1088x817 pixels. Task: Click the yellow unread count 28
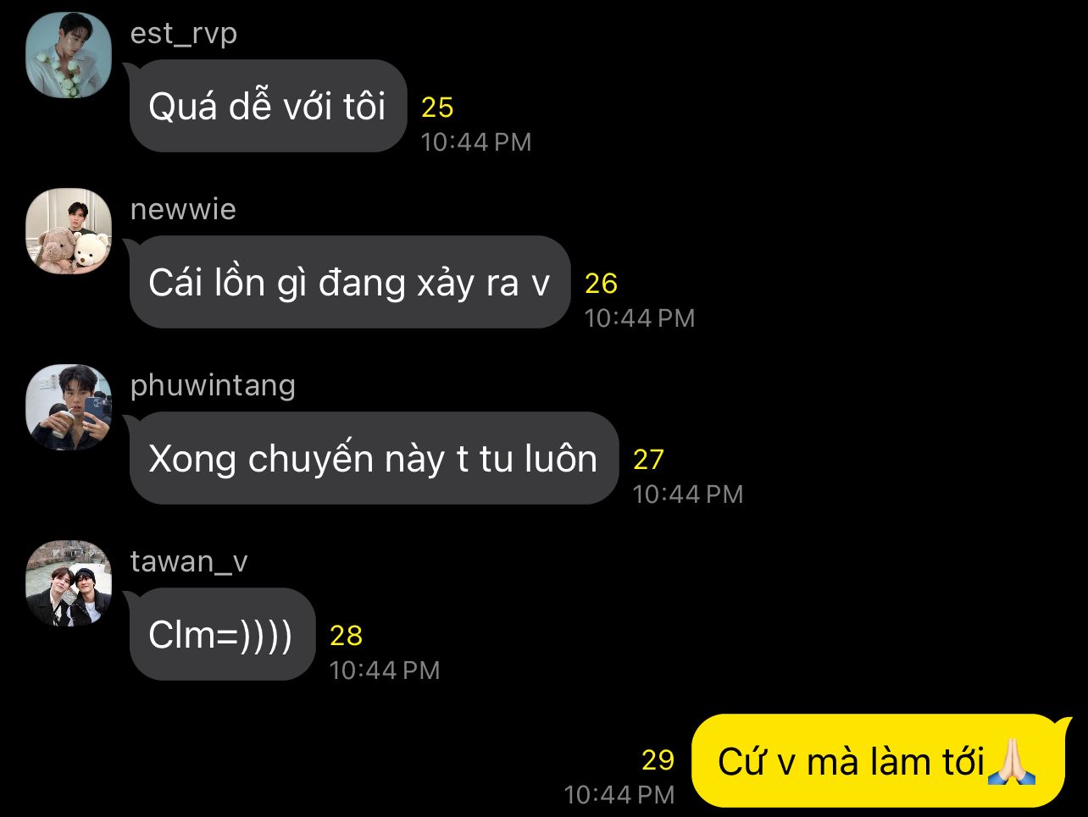tap(346, 636)
